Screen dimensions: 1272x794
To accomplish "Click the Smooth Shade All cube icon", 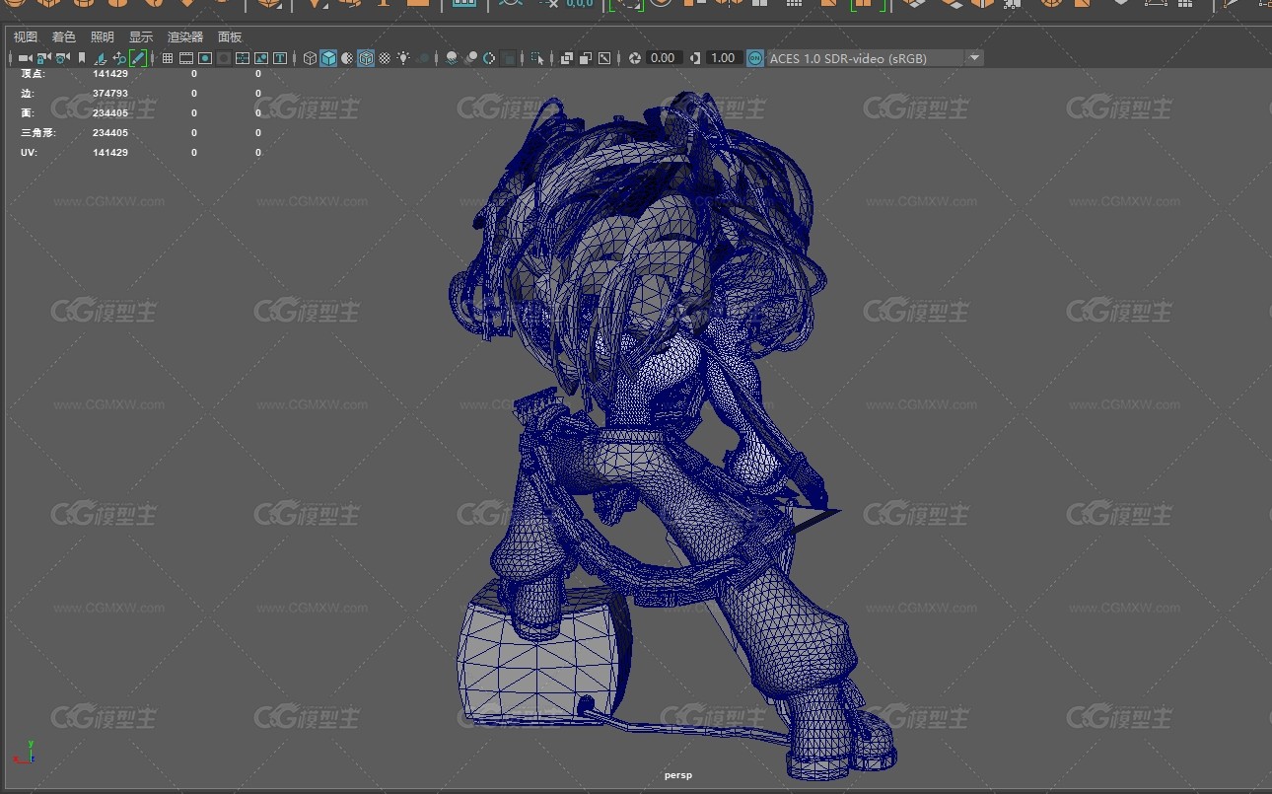I will click(x=328, y=58).
